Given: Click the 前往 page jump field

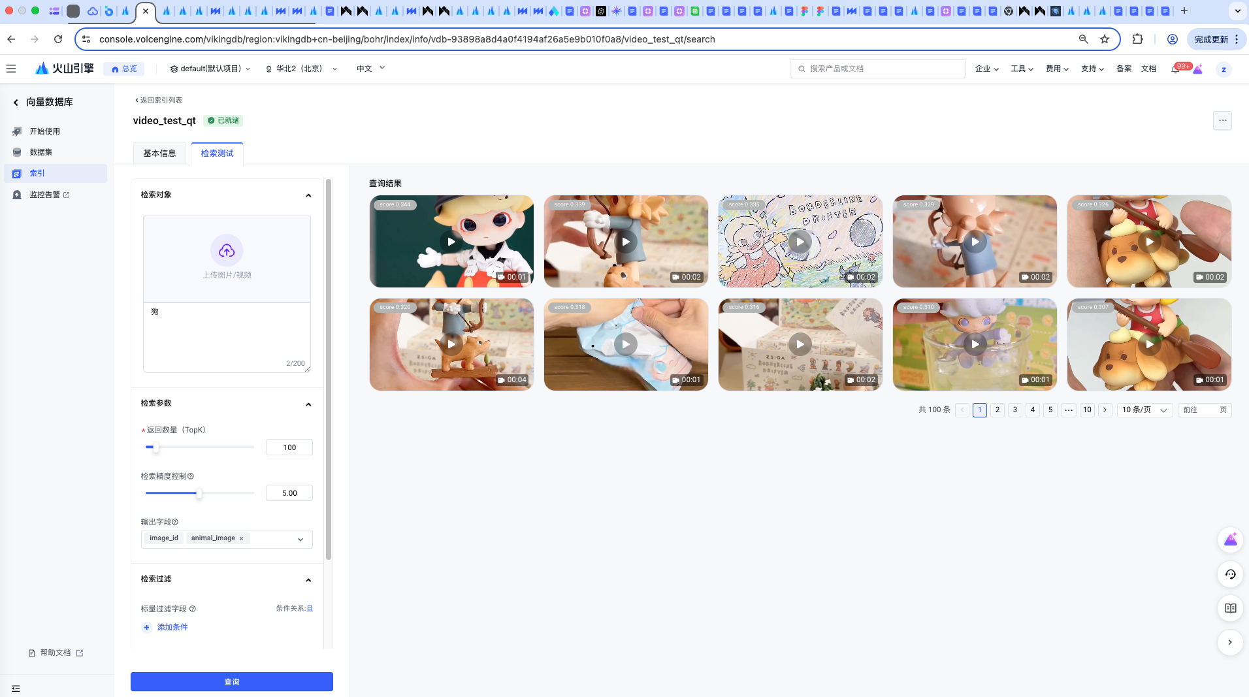Looking at the screenshot, I should point(1205,410).
